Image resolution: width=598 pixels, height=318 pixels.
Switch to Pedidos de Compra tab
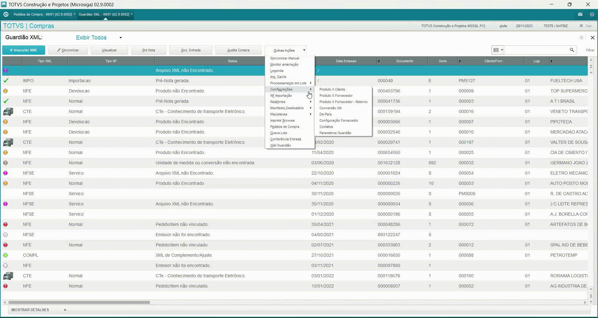pyautogui.click(x=43, y=14)
